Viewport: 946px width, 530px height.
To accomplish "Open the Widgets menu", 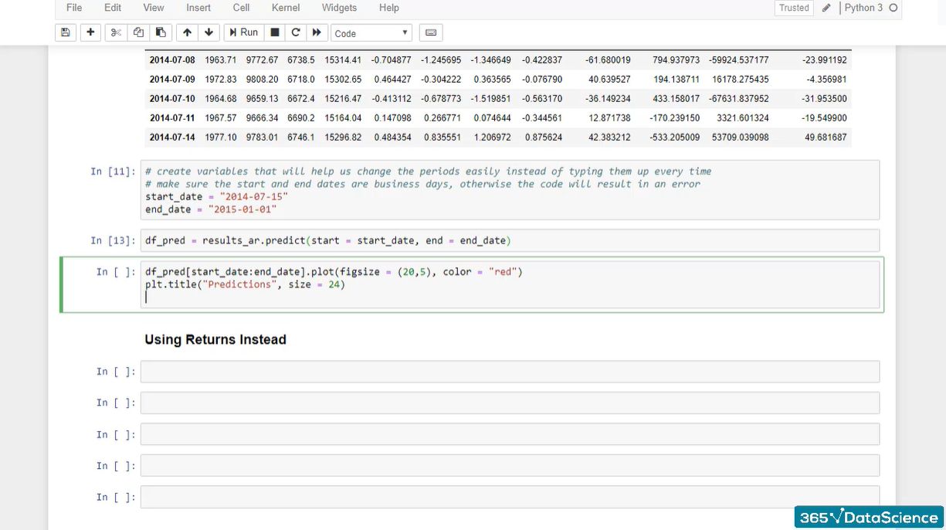I will point(339,8).
